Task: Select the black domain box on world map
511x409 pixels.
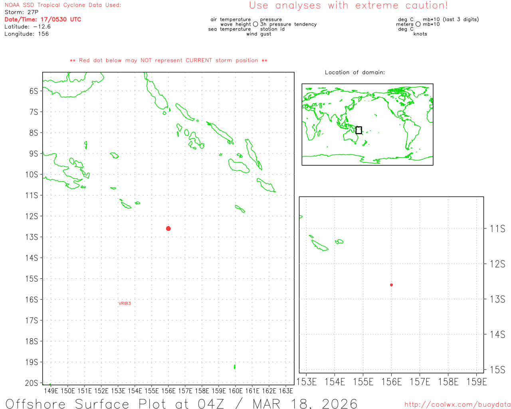Action: tap(358, 130)
